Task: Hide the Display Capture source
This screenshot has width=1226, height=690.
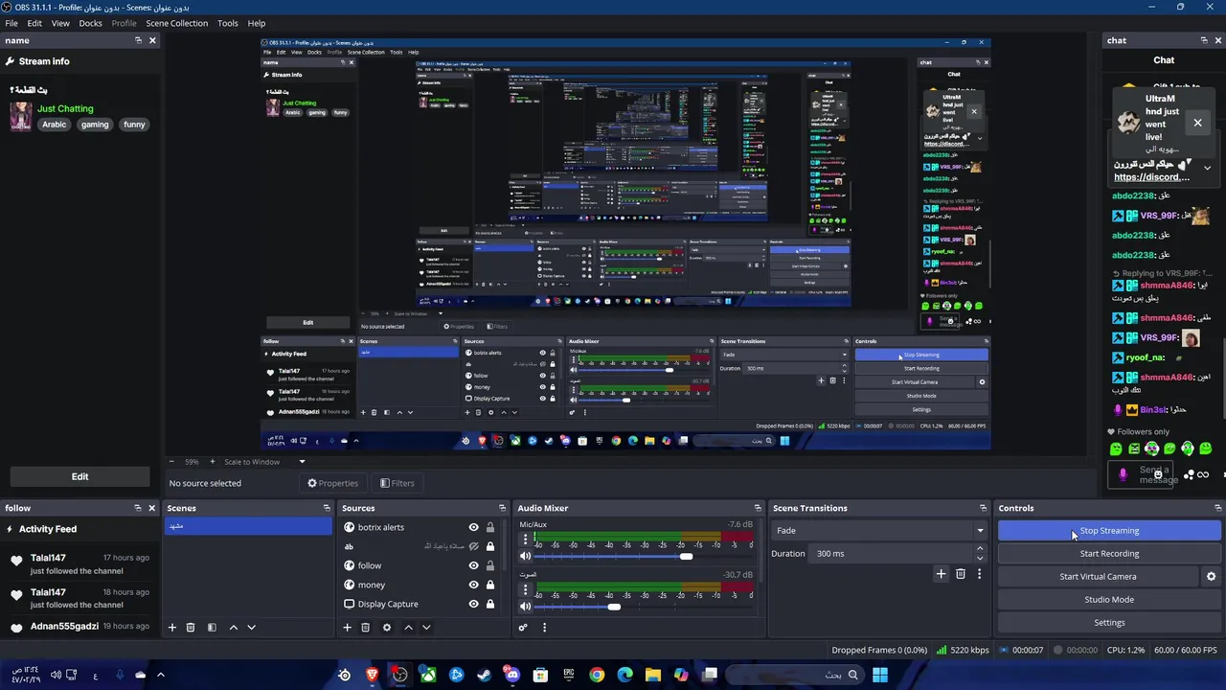Action: [x=473, y=604]
